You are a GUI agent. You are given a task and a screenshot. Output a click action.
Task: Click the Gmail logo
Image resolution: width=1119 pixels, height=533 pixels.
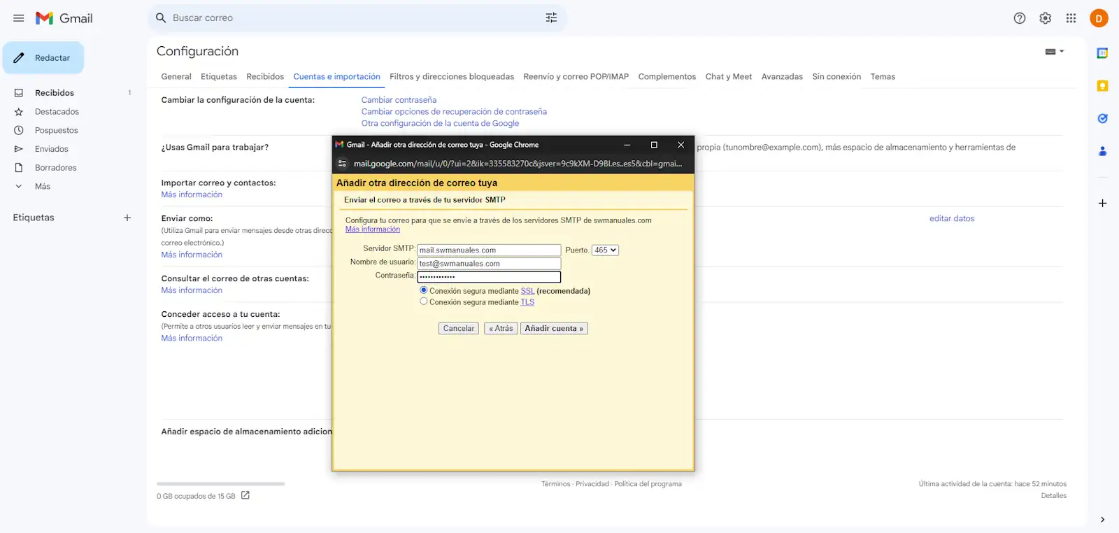point(64,18)
